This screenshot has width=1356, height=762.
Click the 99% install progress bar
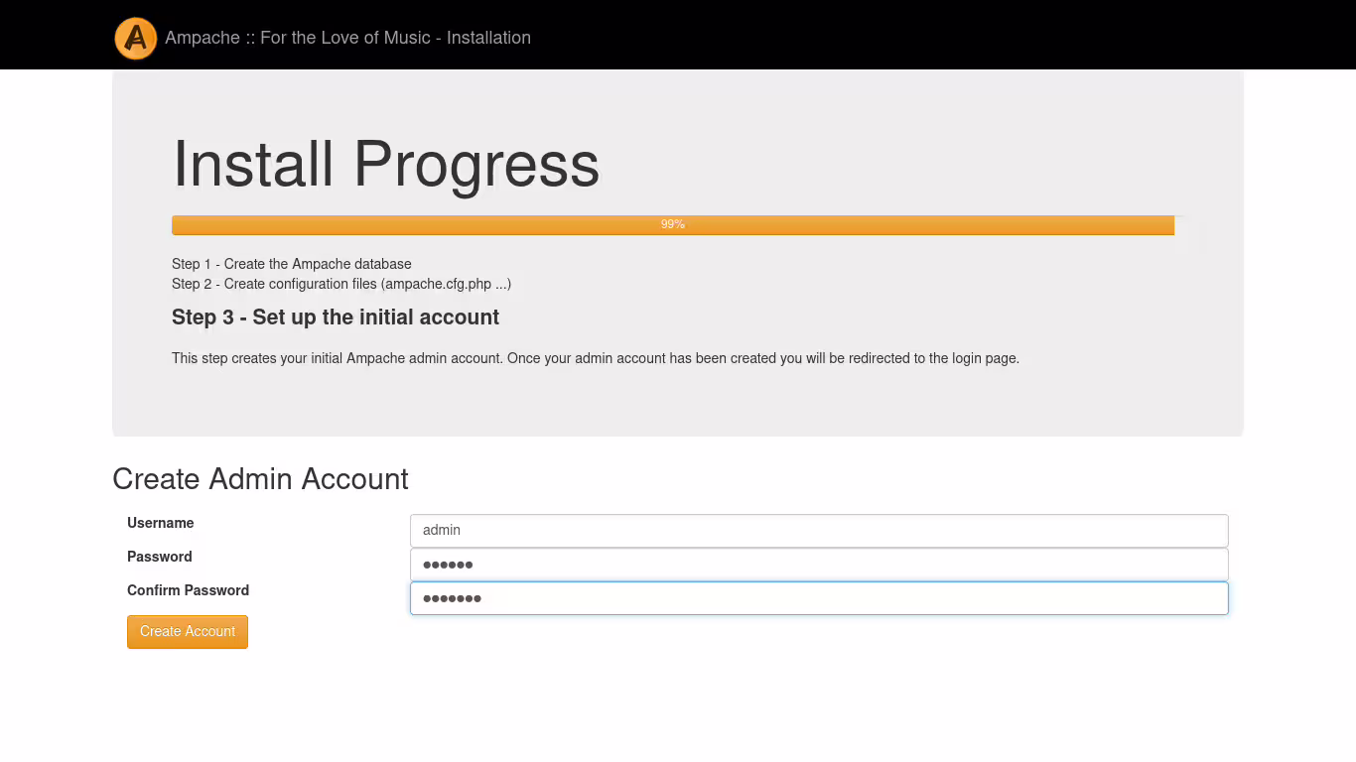(673, 225)
